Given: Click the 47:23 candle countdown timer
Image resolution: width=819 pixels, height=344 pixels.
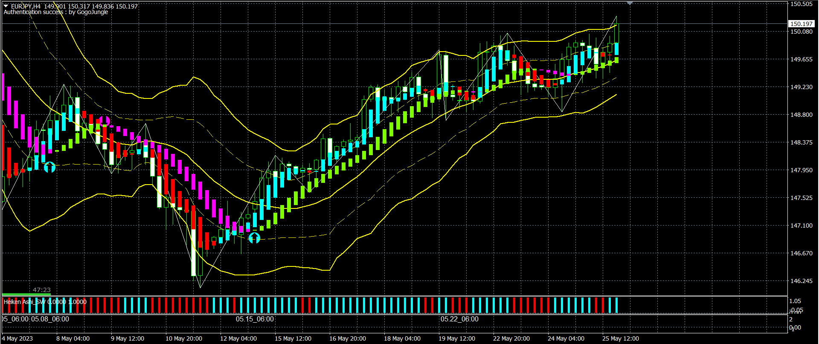Looking at the screenshot, I should pyautogui.click(x=41, y=290).
